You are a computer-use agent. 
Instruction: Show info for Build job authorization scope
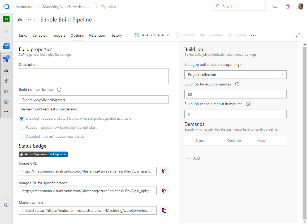pos(238,64)
